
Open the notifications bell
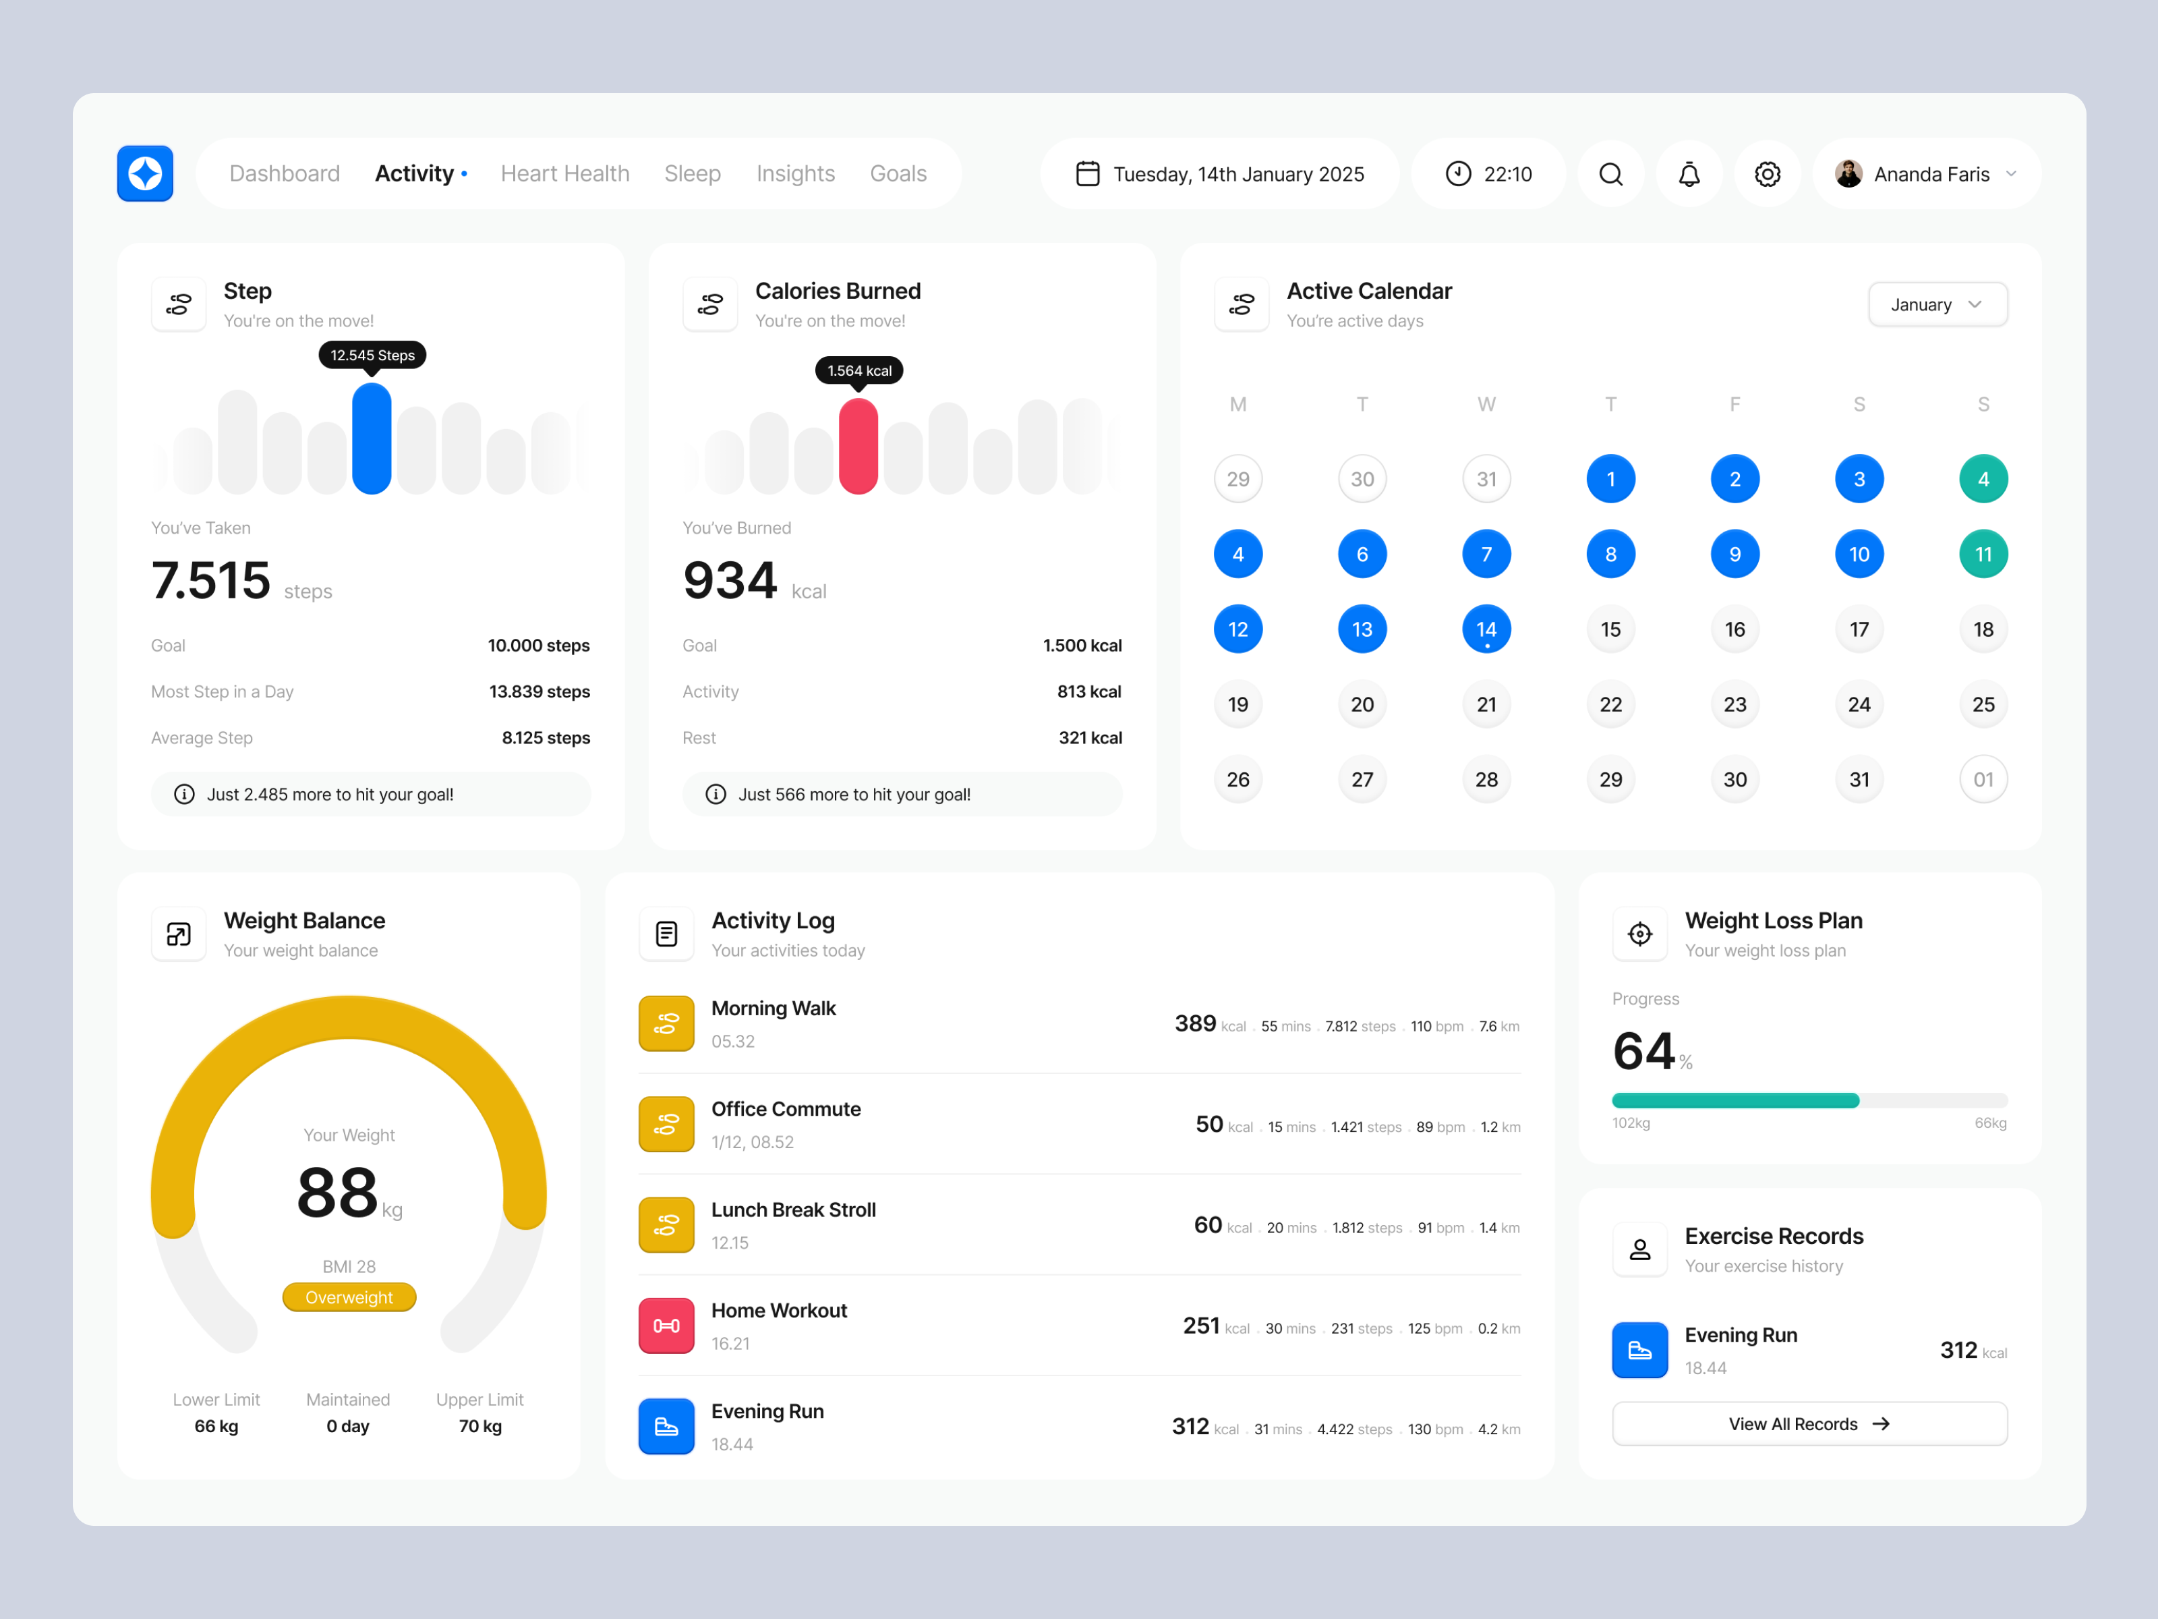pyautogui.click(x=1689, y=173)
